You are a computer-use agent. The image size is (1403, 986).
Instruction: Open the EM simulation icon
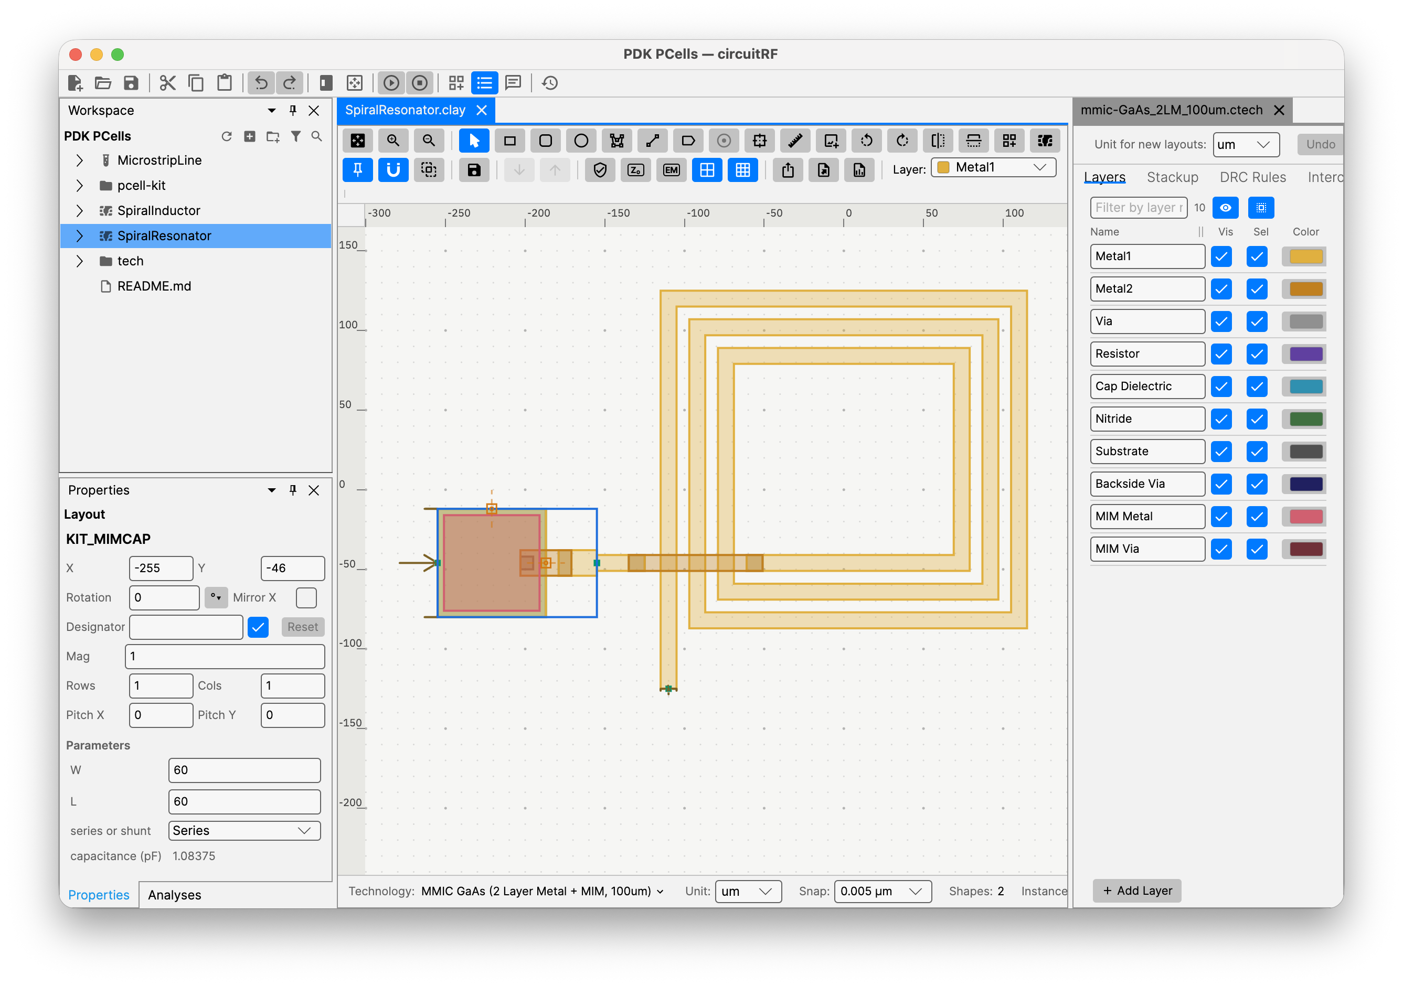pos(671,170)
